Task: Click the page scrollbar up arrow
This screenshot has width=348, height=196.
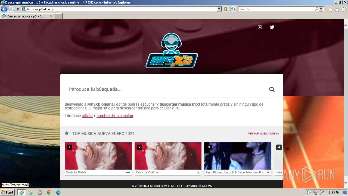Action: click(346, 25)
